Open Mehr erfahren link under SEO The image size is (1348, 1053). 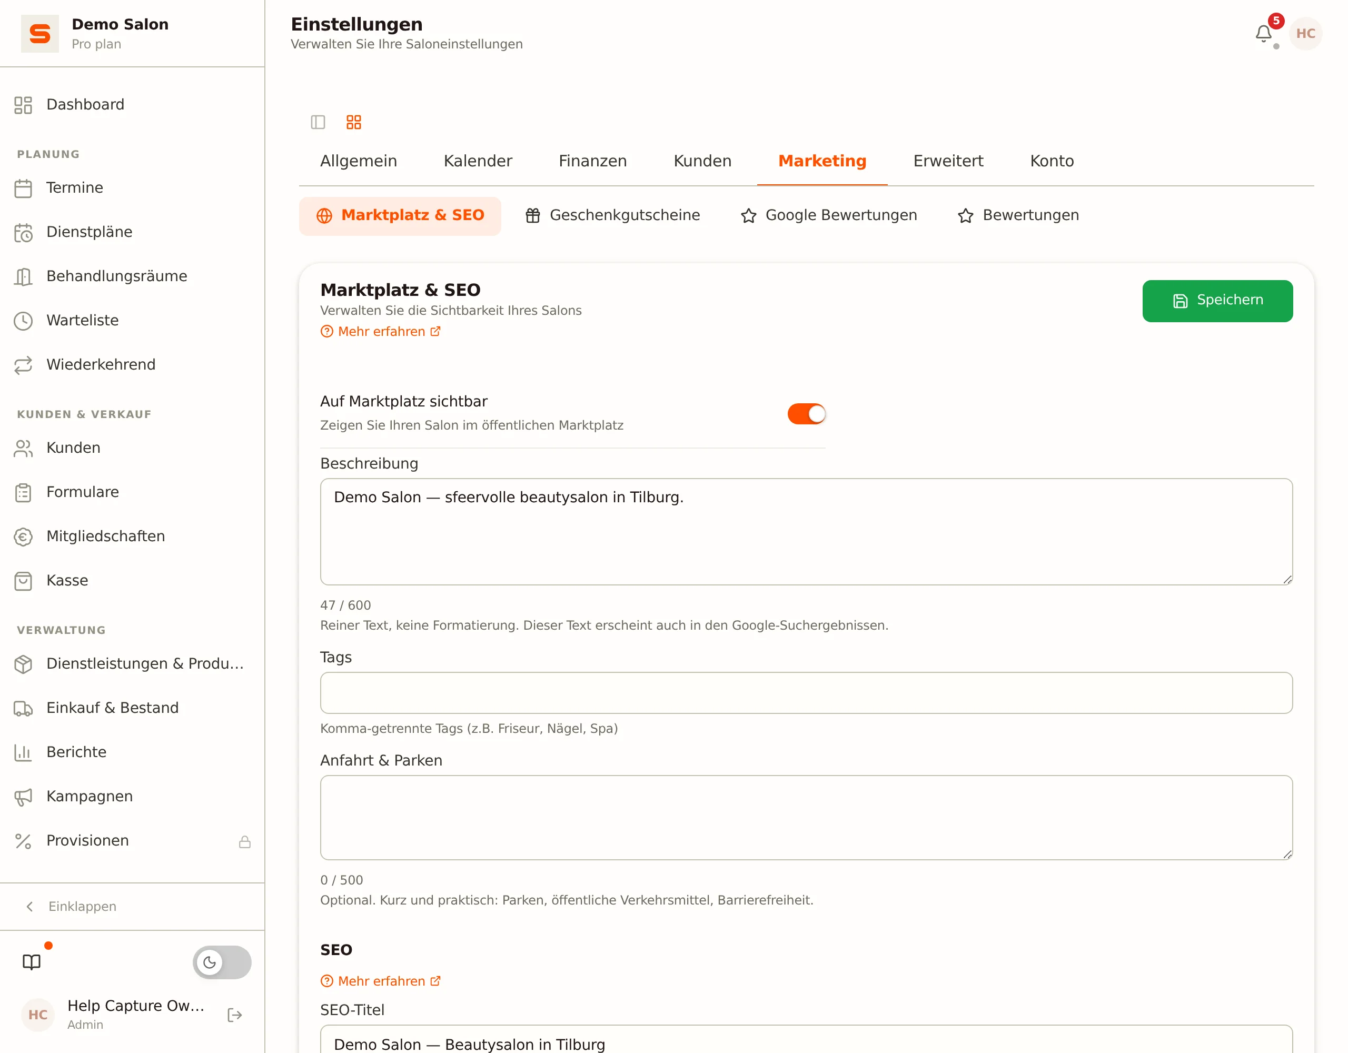(380, 981)
